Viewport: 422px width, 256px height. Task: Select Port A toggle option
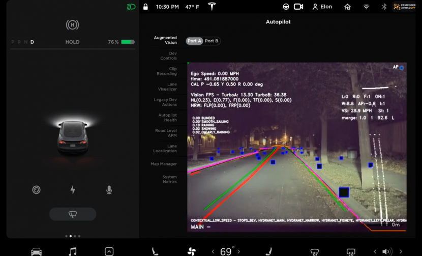point(194,41)
